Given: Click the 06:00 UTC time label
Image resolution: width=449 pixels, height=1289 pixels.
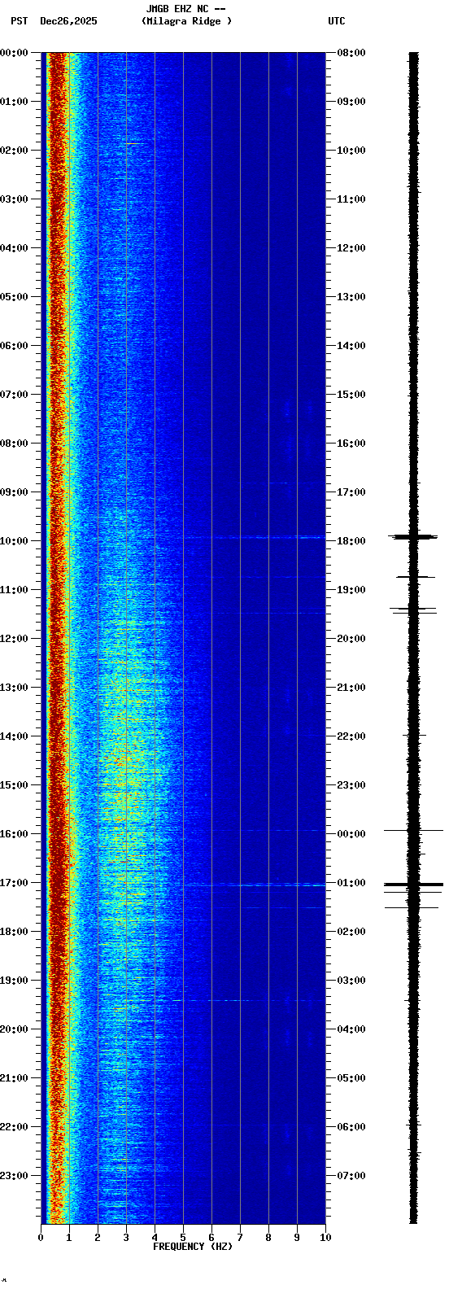Looking at the screenshot, I should (x=351, y=1127).
